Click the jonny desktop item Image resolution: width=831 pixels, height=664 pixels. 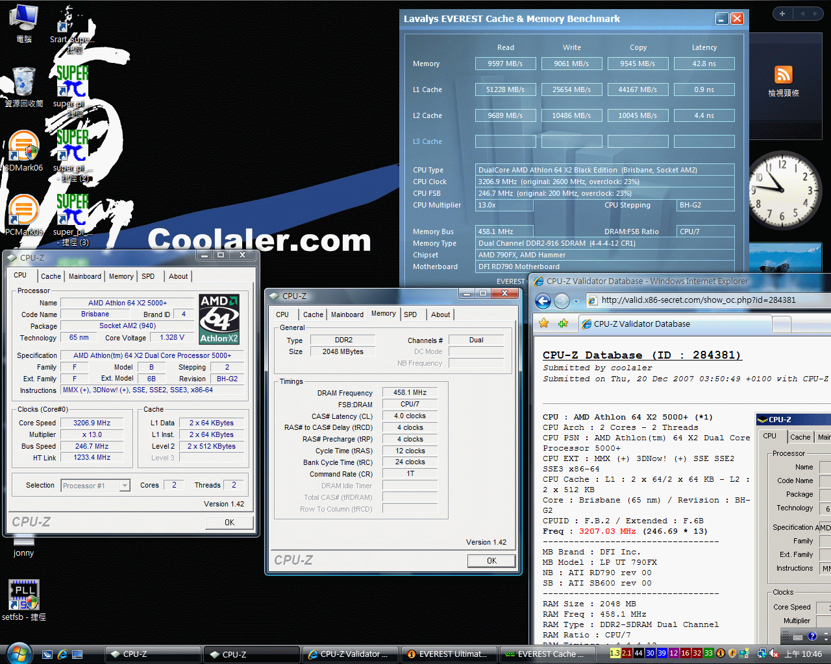(x=23, y=547)
